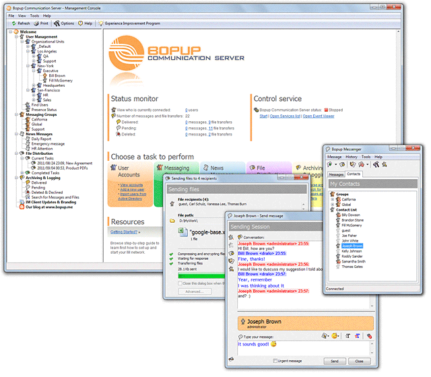Open the Messenger options hammer icon

376,165
